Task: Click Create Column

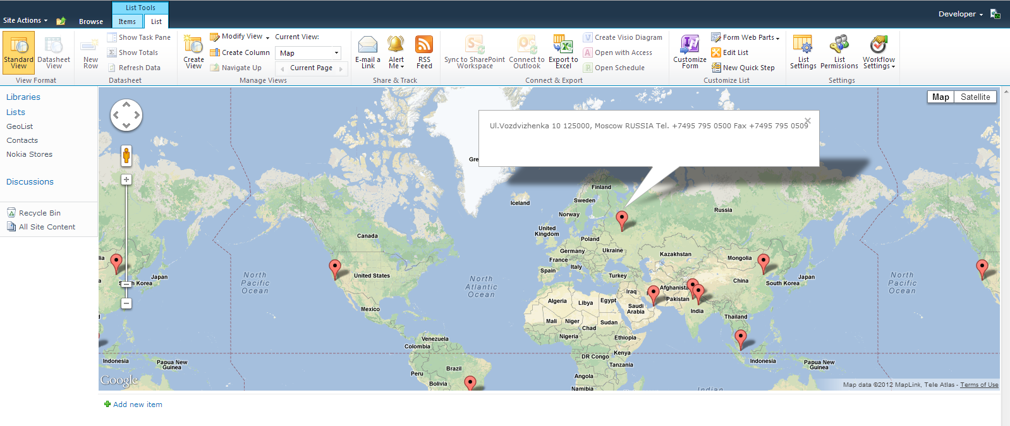Action: click(x=240, y=52)
